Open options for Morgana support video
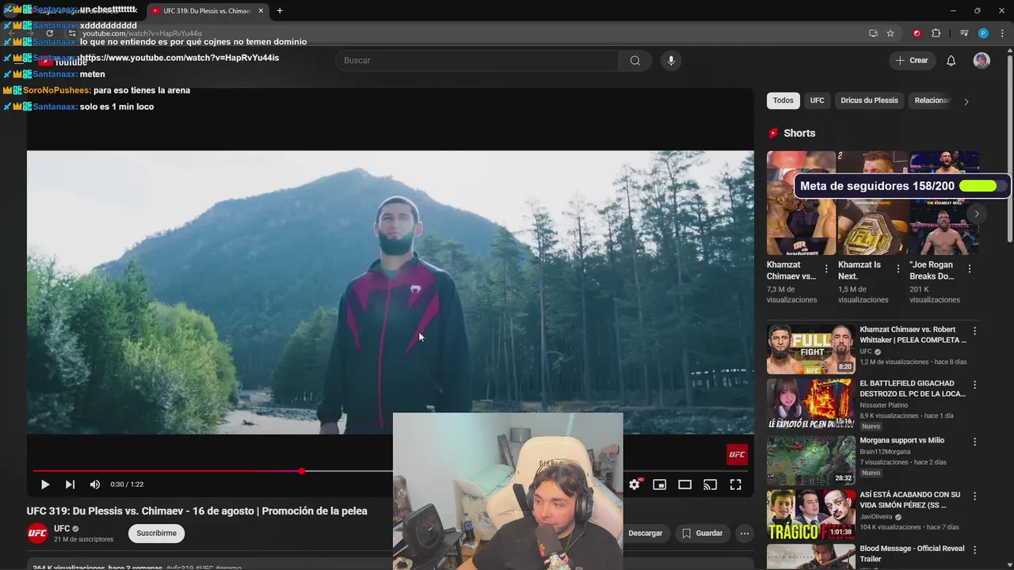The image size is (1014, 570). (975, 441)
